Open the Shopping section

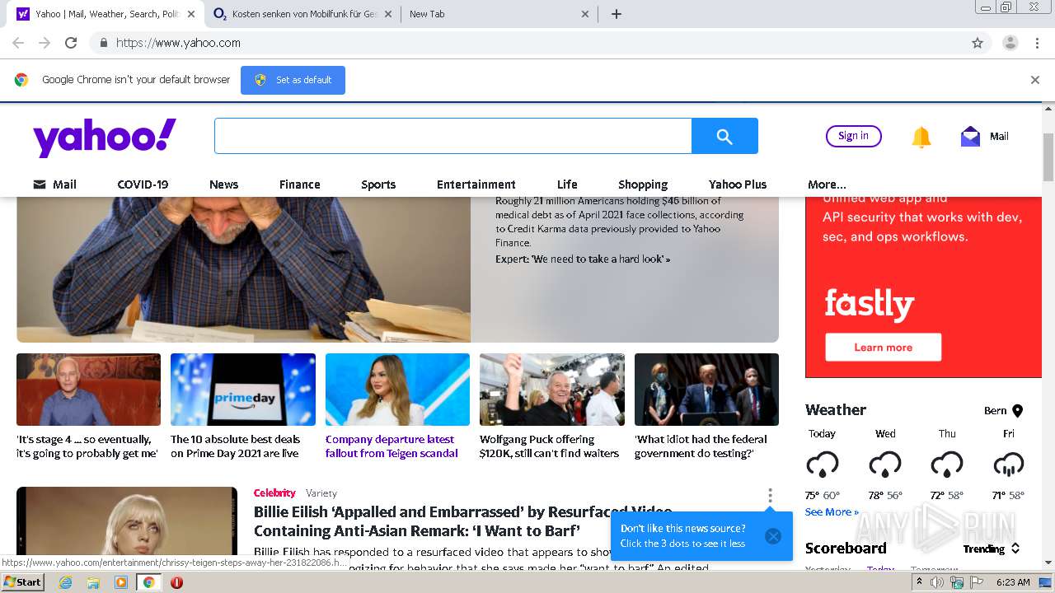[x=643, y=184]
